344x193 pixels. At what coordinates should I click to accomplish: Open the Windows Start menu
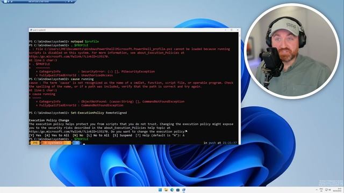160,190
